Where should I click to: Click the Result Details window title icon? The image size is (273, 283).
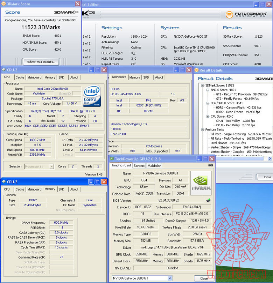(x=196, y=70)
